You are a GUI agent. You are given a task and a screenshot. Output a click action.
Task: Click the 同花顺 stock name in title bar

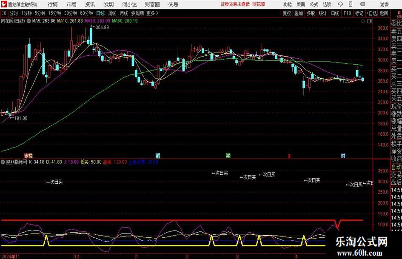pos(259,4)
